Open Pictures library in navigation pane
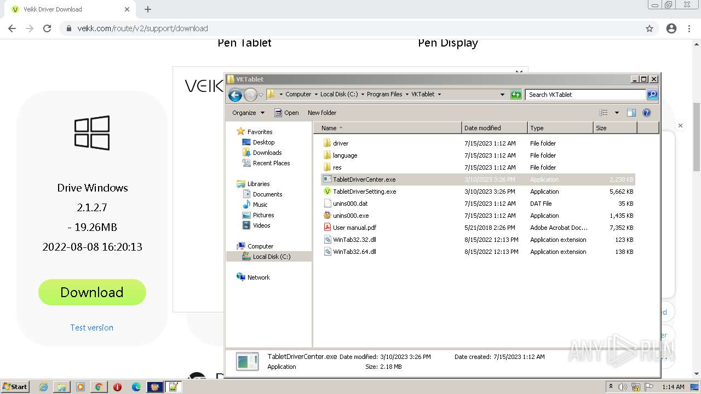Viewport: 701px width, 394px height. [263, 215]
